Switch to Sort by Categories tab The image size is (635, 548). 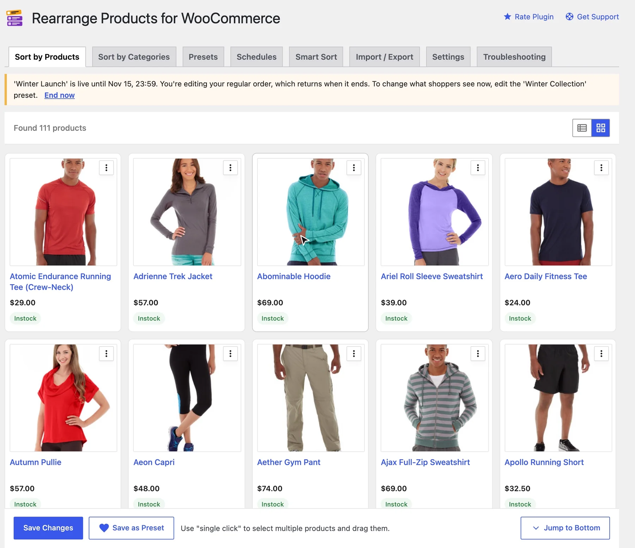134,57
